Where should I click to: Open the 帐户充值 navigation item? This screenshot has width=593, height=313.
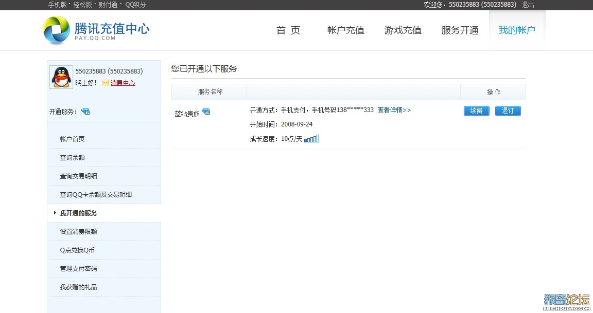(x=346, y=30)
